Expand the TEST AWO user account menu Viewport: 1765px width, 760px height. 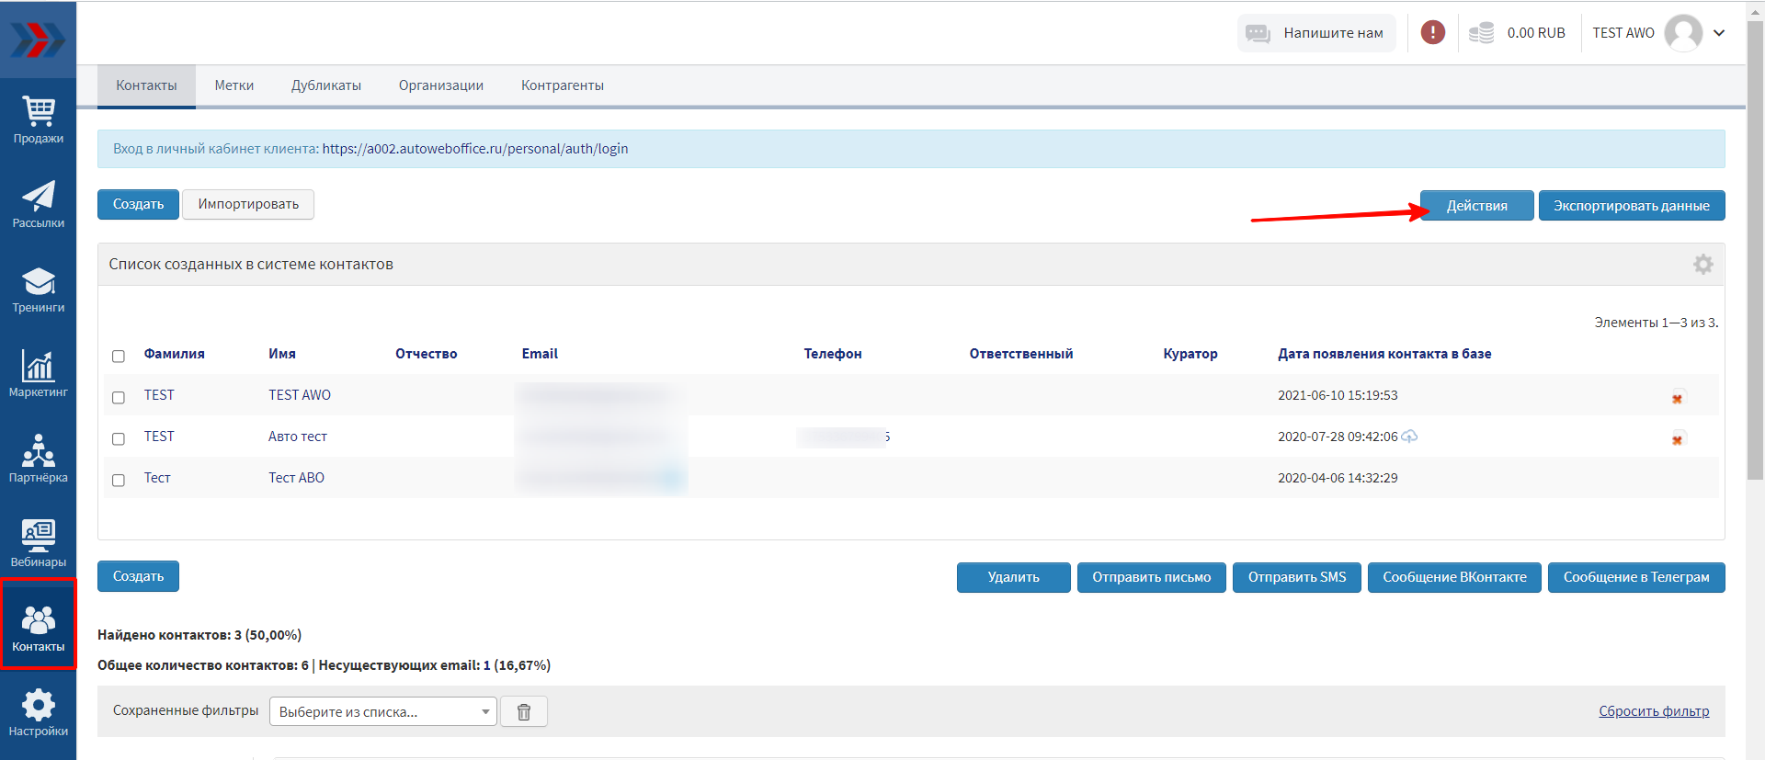click(x=1718, y=33)
